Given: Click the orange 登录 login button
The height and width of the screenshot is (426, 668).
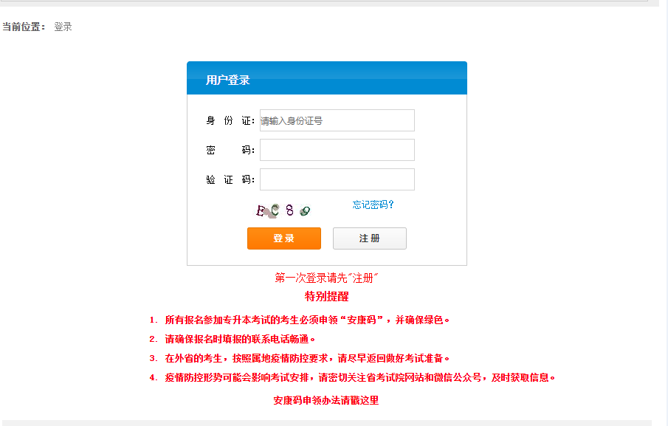Looking at the screenshot, I should coord(283,238).
